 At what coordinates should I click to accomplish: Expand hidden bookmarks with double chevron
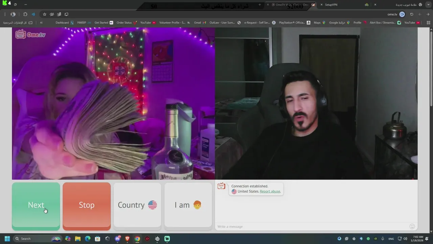[x=41, y=23]
